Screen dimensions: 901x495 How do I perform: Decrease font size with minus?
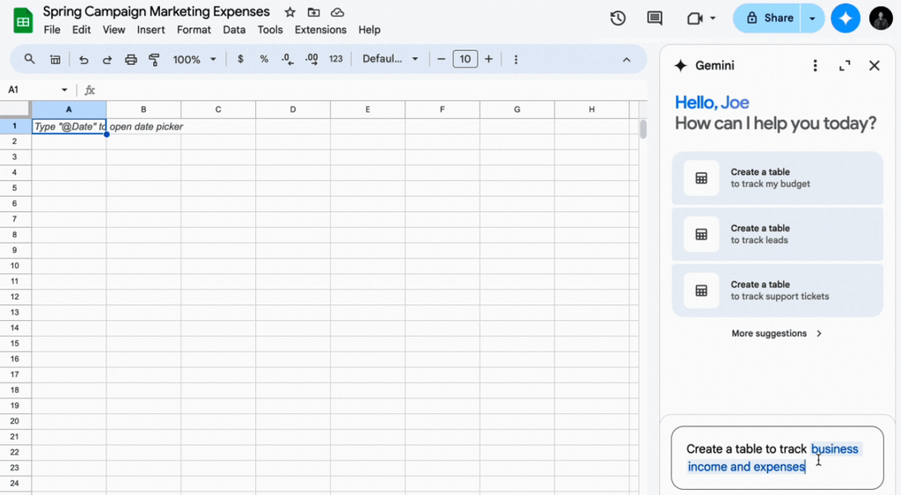pyautogui.click(x=442, y=59)
